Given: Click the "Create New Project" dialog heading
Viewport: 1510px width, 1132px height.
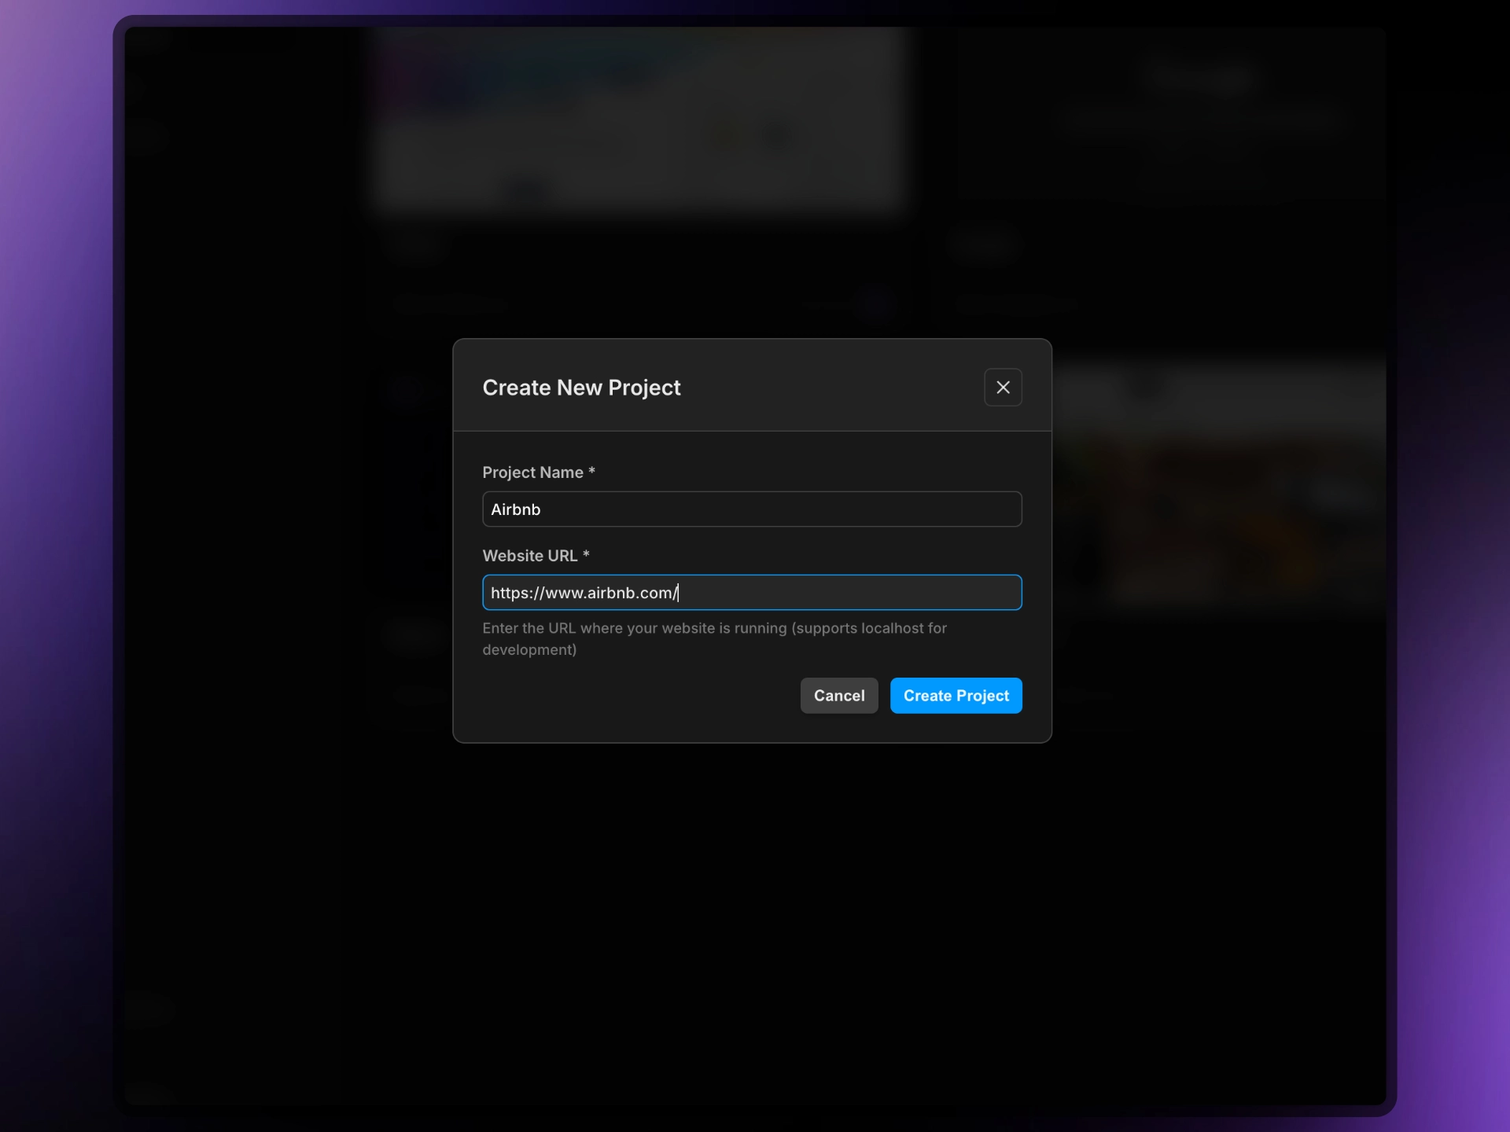Looking at the screenshot, I should point(581,388).
